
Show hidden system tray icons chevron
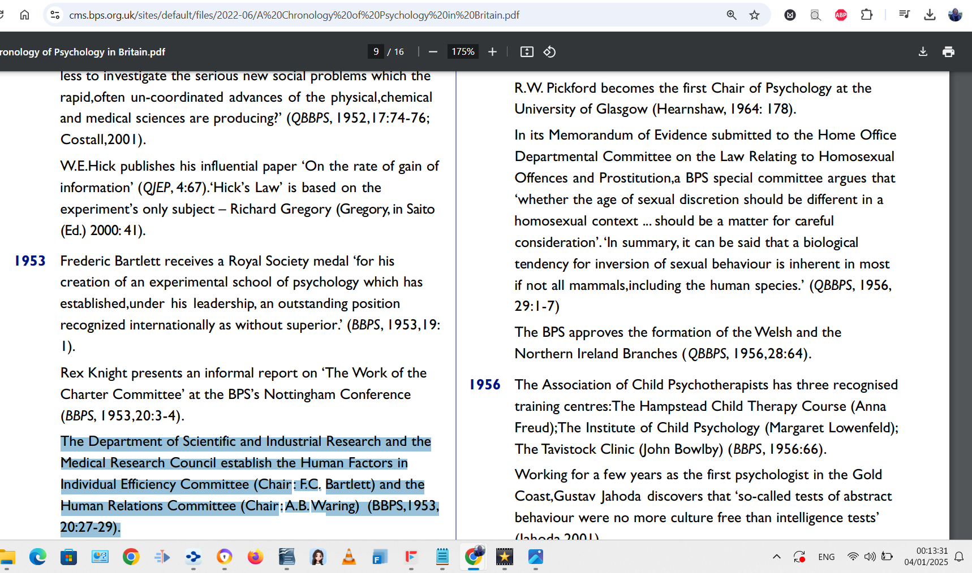777,557
